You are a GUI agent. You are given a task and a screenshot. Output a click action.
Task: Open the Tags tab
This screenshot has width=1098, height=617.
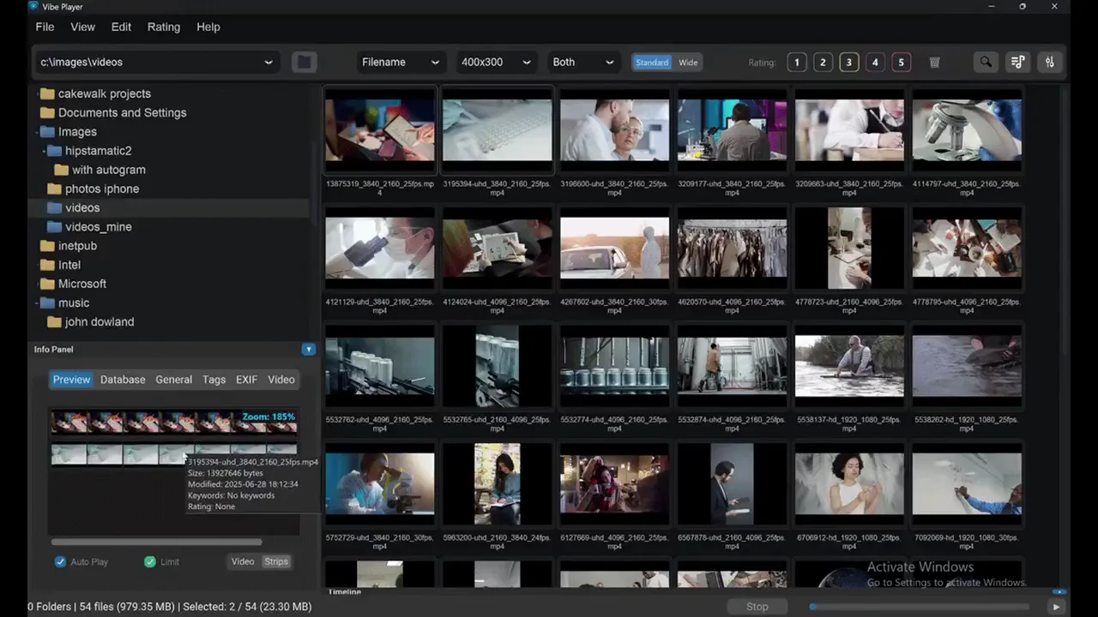click(x=214, y=380)
